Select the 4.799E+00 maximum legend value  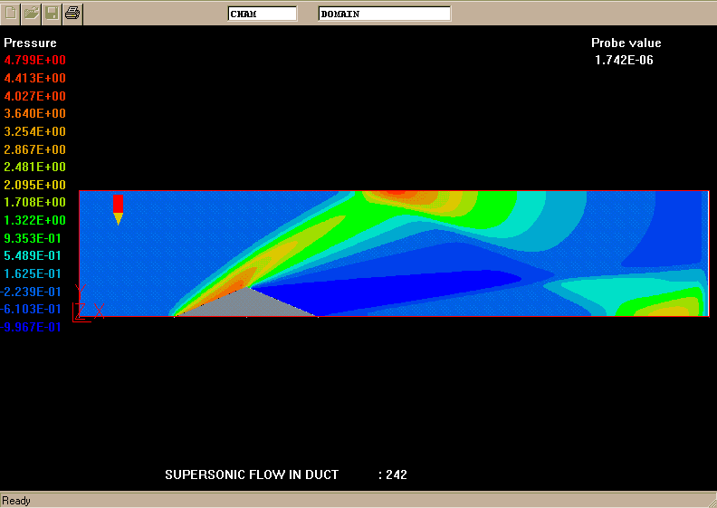tap(34, 61)
